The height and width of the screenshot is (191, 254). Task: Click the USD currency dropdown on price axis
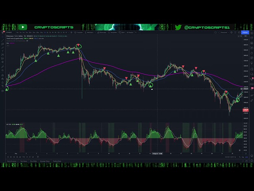pos(246,36)
